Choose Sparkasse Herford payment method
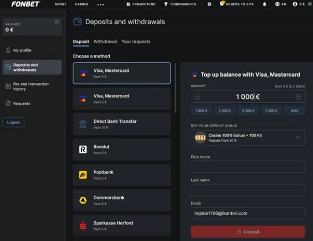Viewport: 313px width, 241px height. 122,226
